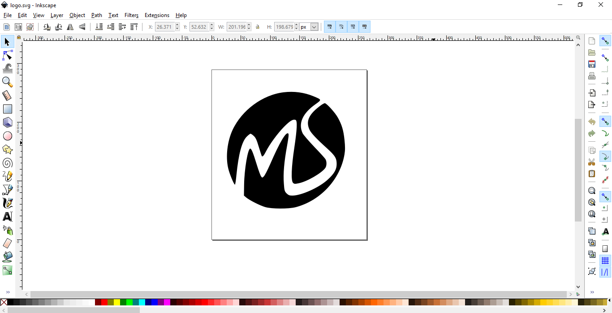Toggle snap text anchors and baselines
Viewport: 612px width, 313px height.
pos(605,232)
